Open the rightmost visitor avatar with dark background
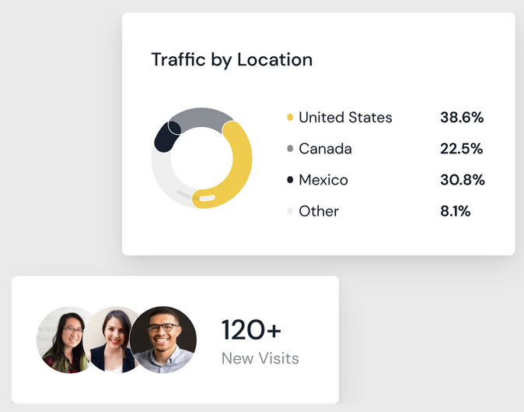The width and height of the screenshot is (524, 412). pos(164,340)
